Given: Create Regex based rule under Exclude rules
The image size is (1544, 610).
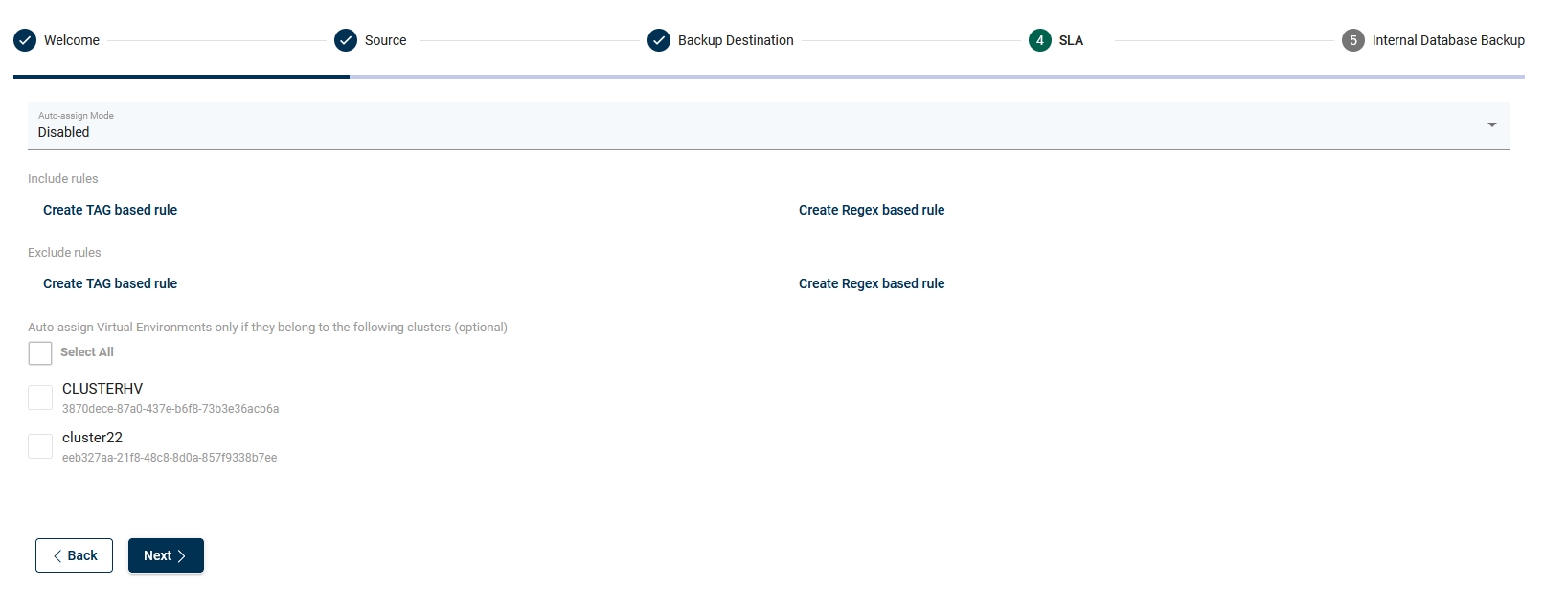Looking at the screenshot, I should [872, 283].
